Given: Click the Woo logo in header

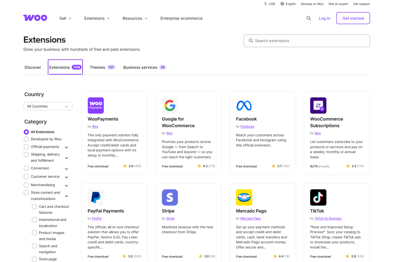Looking at the screenshot, I should click(35, 18).
